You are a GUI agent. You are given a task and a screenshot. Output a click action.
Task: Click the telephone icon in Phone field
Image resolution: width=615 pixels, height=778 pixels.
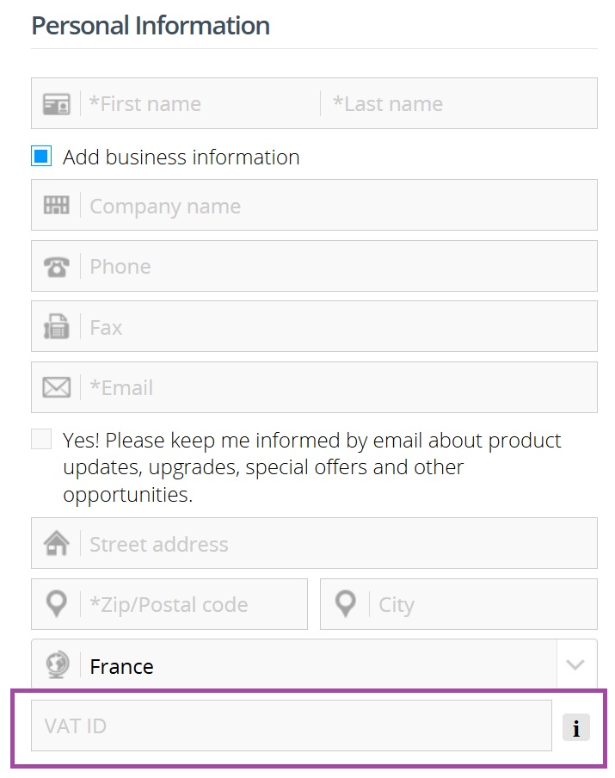[56, 267]
